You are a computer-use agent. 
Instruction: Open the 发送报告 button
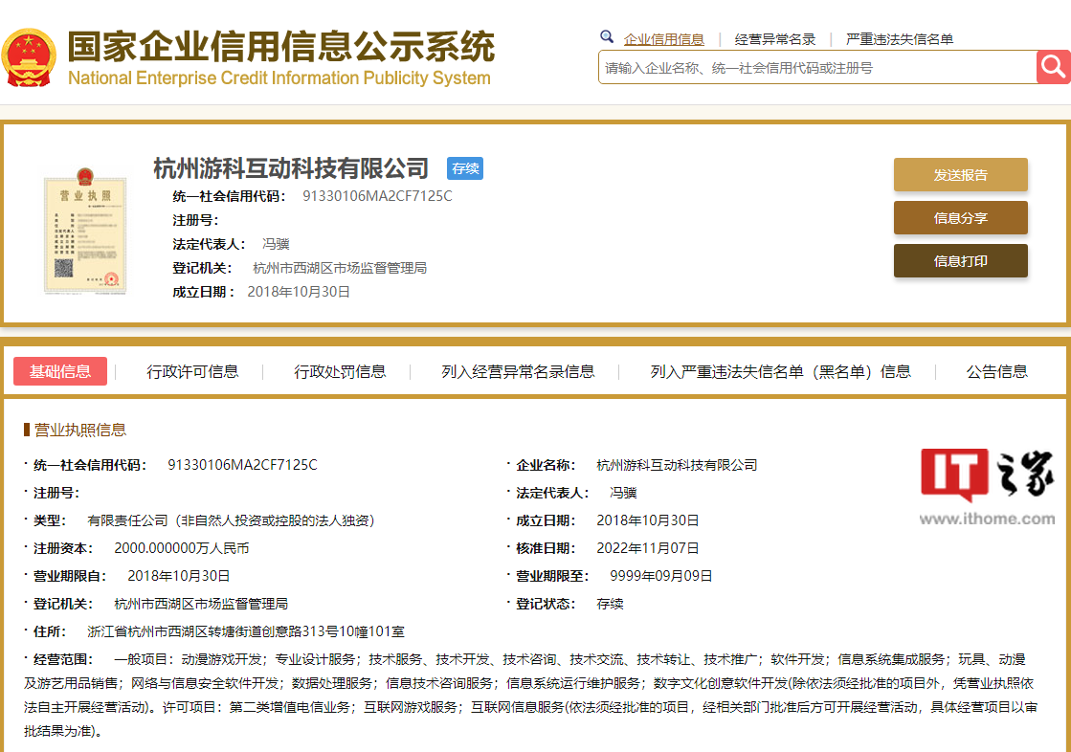pyautogui.click(x=960, y=176)
